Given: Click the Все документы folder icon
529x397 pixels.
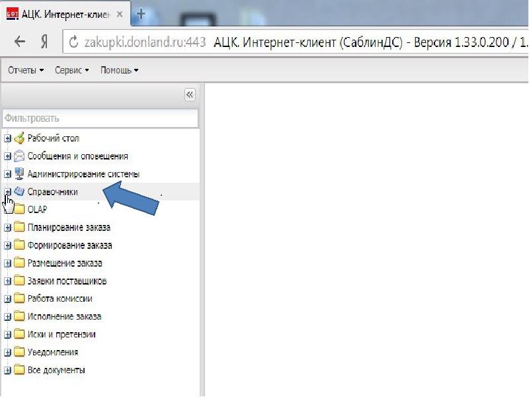Looking at the screenshot, I should click(x=20, y=370).
